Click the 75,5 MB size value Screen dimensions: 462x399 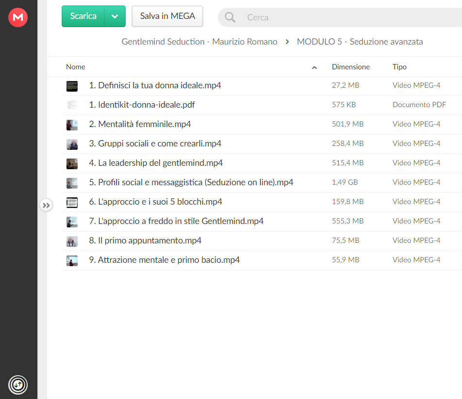[x=346, y=240]
